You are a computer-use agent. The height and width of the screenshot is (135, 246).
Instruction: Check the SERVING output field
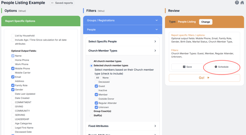(x=13, y=115)
